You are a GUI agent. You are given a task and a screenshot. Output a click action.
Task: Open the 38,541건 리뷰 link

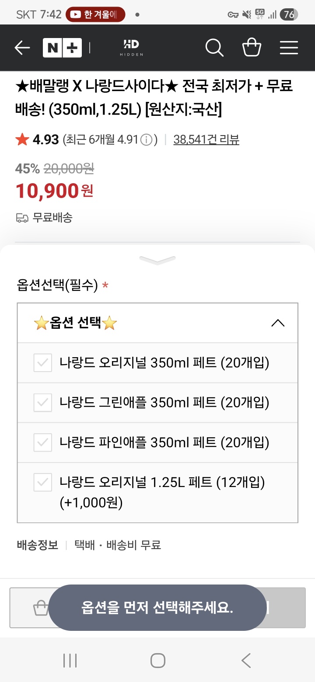[206, 140]
